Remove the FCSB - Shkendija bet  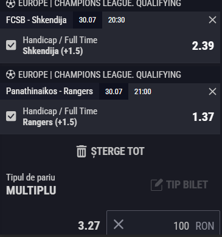(x=212, y=20)
